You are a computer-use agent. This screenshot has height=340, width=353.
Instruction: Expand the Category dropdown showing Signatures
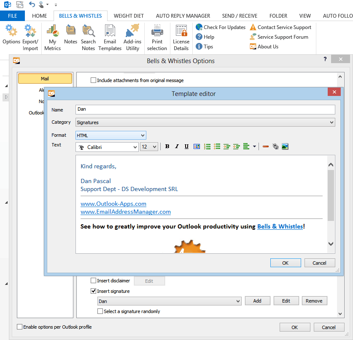205,122
